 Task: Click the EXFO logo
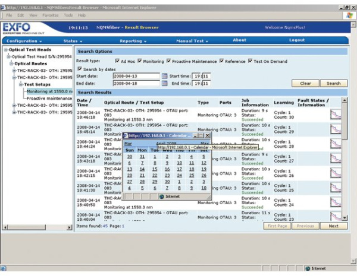[x=17, y=28]
